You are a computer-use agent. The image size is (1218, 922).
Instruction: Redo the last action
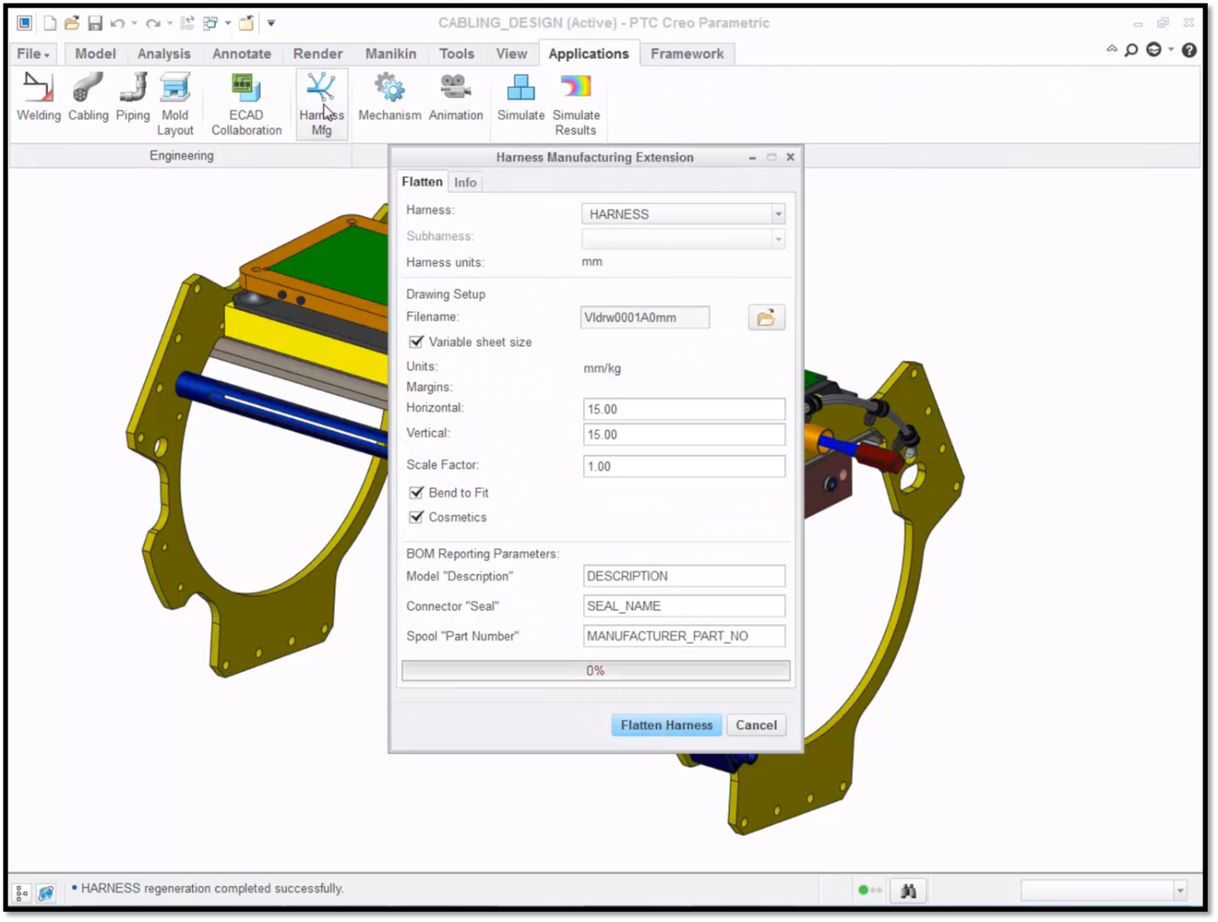[153, 23]
